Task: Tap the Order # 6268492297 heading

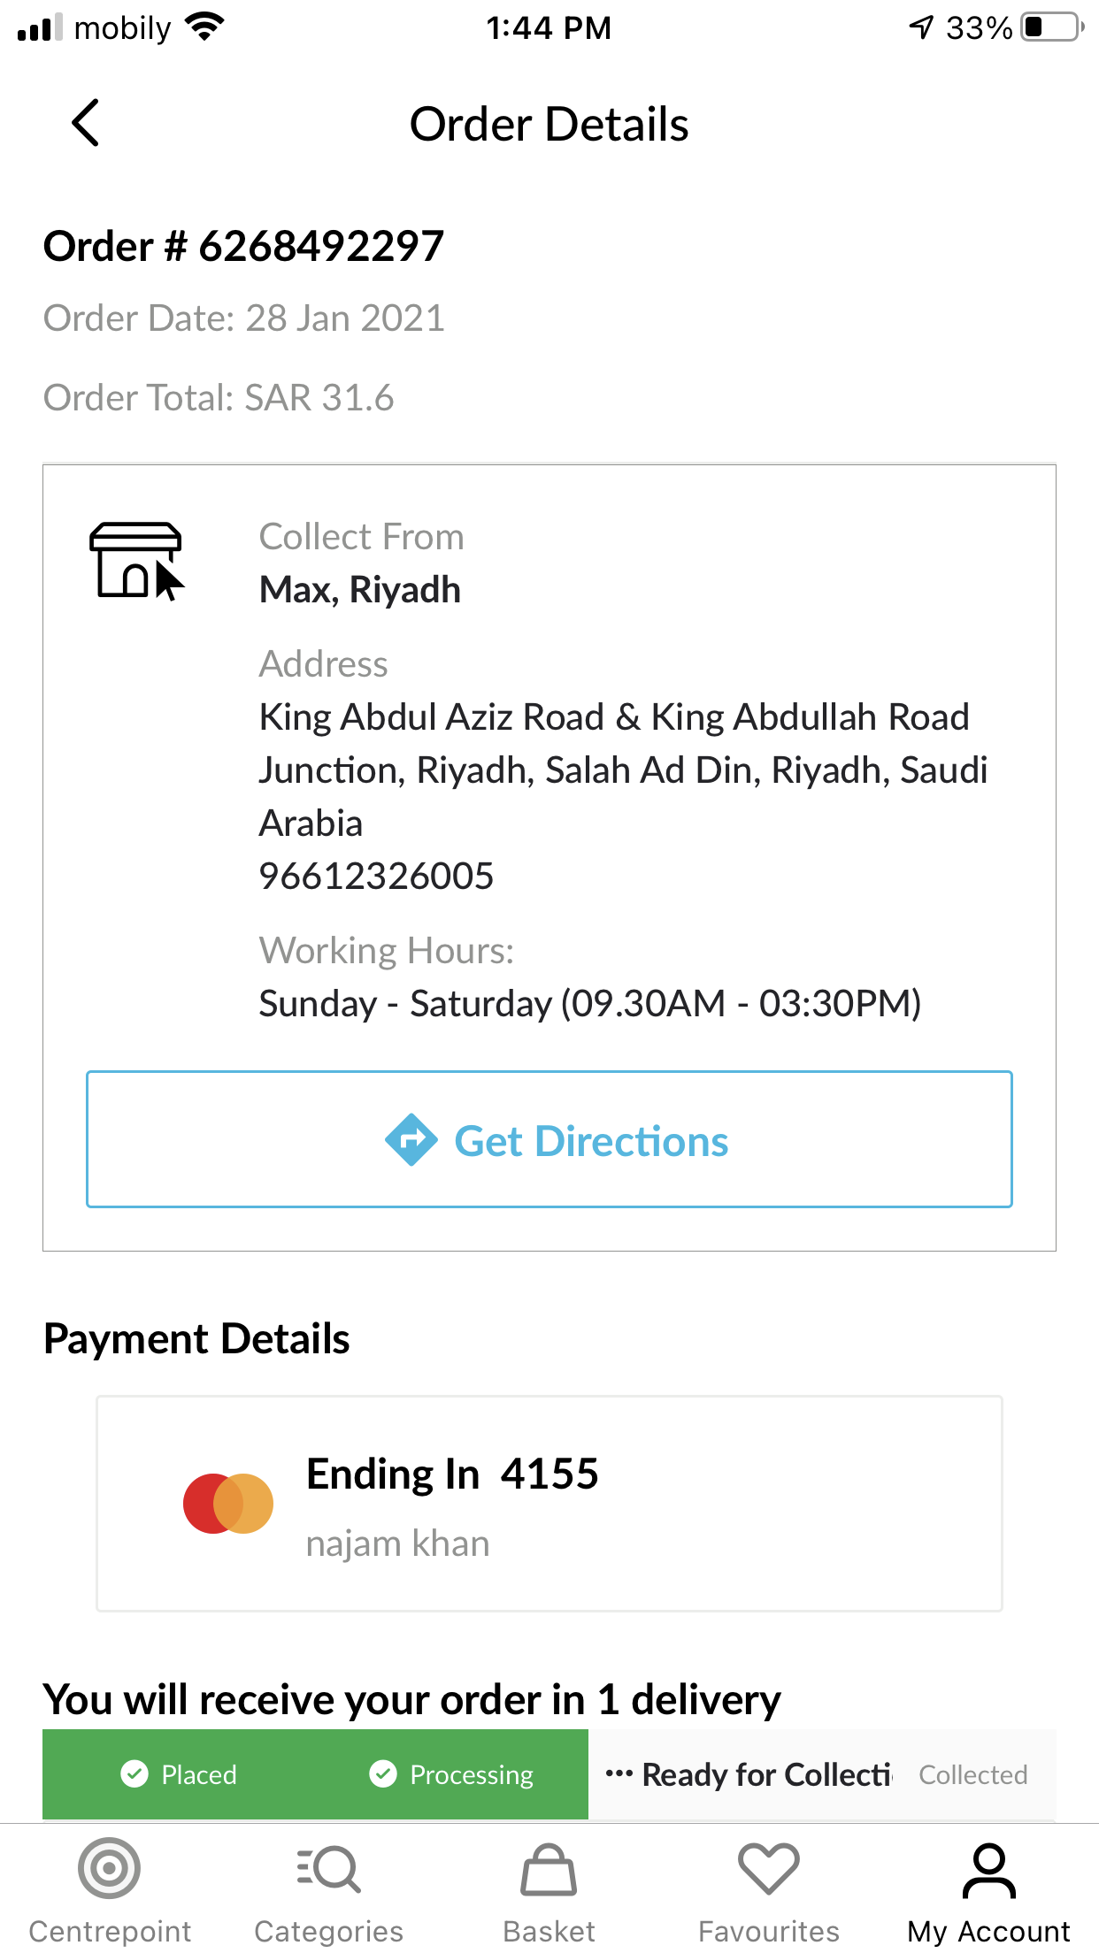Action: tap(243, 246)
